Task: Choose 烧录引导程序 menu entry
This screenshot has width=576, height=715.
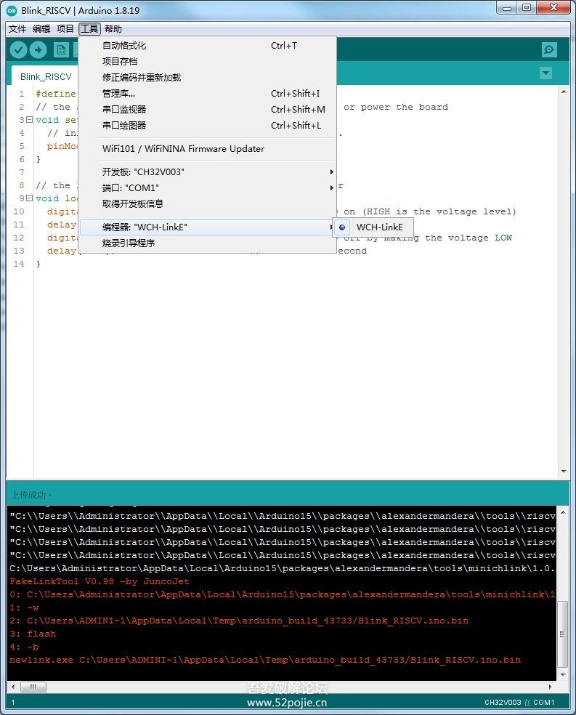Action: [208, 243]
